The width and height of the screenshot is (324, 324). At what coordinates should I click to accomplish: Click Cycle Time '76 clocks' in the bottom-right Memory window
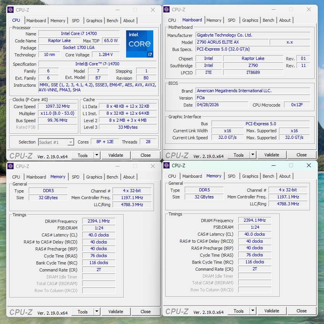coord(255,255)
